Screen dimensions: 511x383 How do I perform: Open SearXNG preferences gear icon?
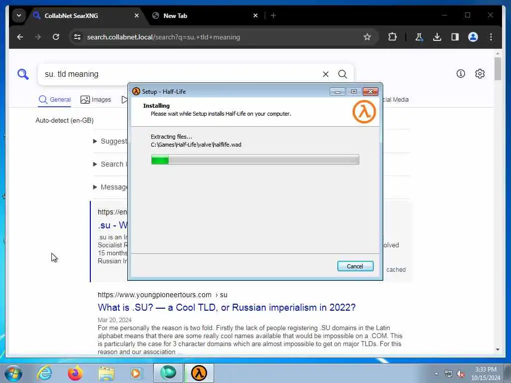coord(480,74)
